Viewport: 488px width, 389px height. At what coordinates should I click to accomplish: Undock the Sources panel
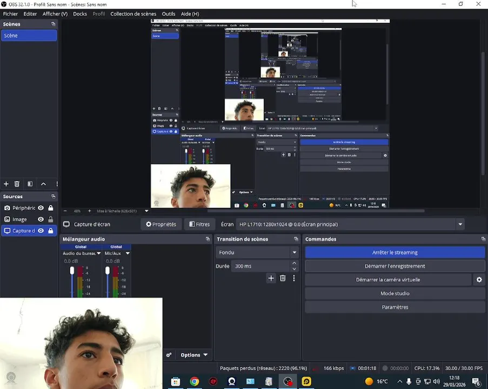tap(53, 196)
